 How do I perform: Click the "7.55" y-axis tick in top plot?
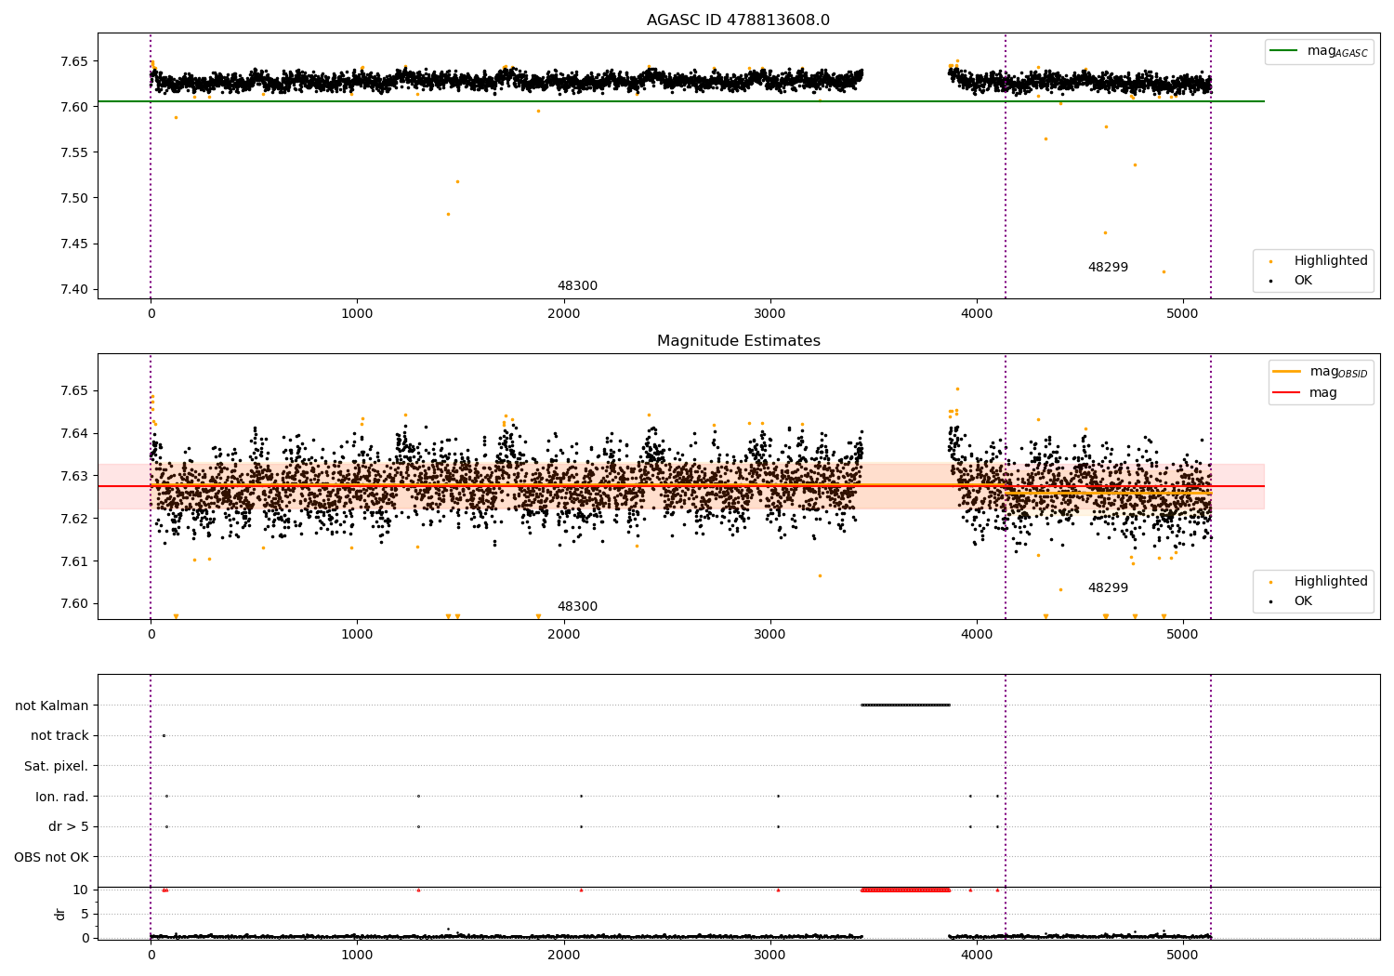pyautogui.click(x=74, y=152)
